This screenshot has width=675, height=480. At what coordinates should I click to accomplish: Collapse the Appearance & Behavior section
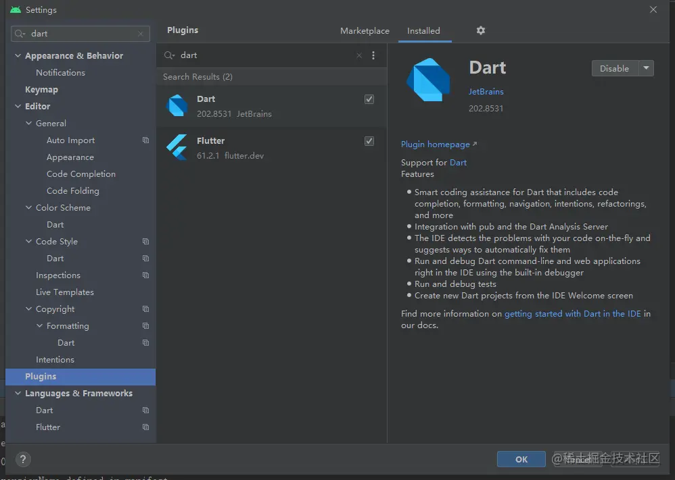17,55
